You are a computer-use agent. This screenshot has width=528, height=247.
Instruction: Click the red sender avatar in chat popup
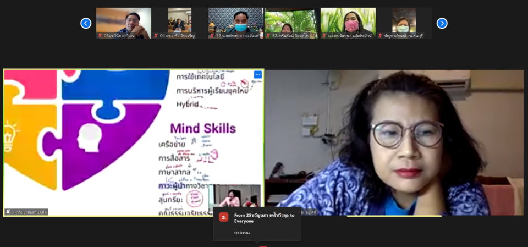pyautogui.click(x=224, y=217)
